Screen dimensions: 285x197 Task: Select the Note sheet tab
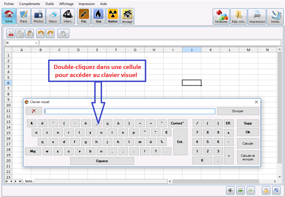(29, 181)
